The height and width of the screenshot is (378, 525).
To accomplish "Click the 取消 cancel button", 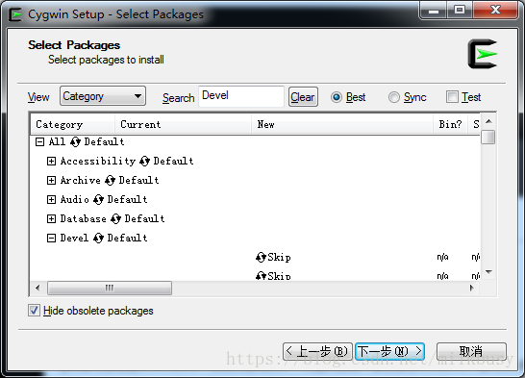I will (471, 351).
